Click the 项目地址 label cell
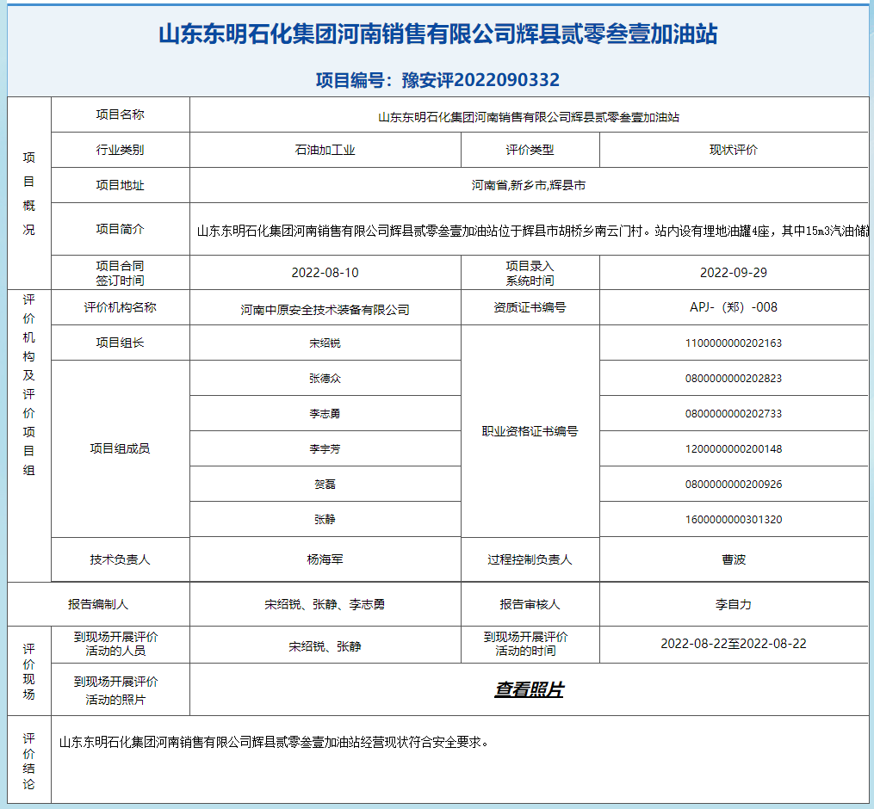This screenshot has height=809, width=874. click(121, 185)
